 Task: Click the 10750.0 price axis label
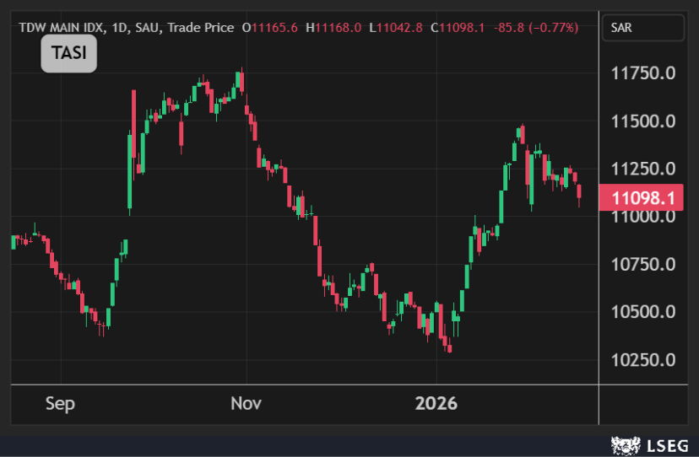[642, 265]
